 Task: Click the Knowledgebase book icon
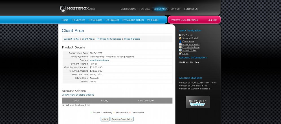click(x=180, y=47)
